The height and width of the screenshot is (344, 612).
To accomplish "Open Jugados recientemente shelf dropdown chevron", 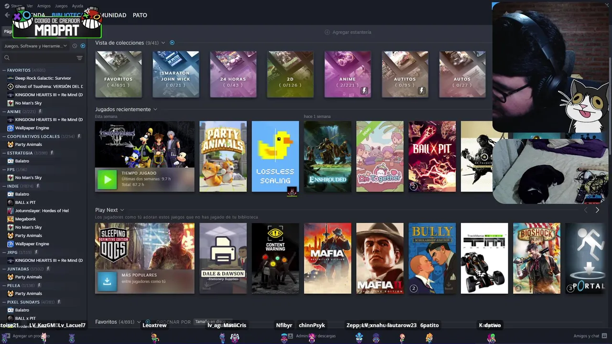I will pos(155,109).
